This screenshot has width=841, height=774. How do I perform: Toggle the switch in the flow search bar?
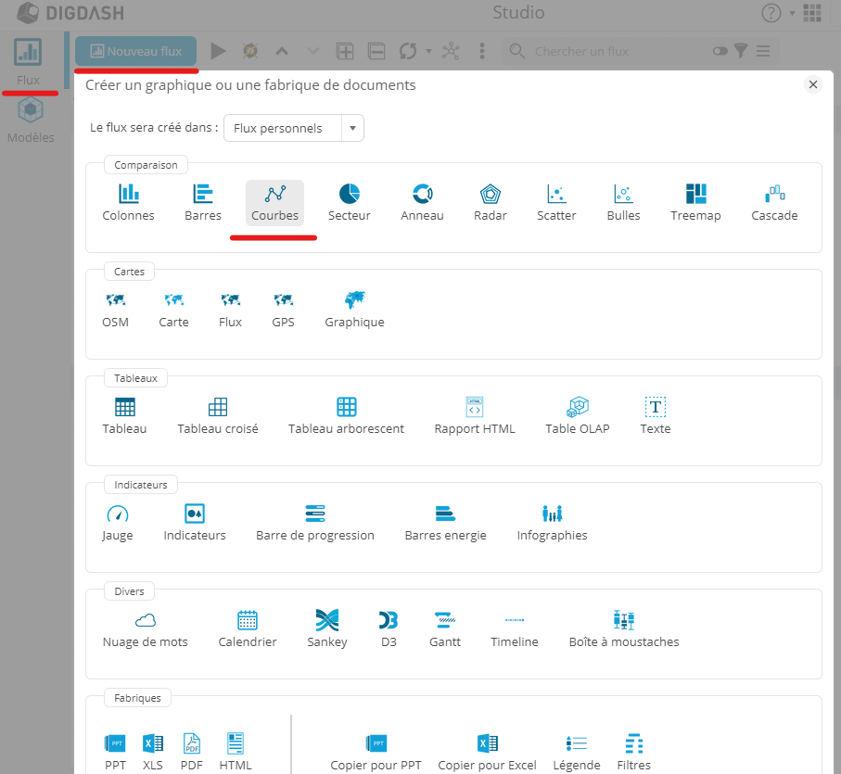coord(720,51)
